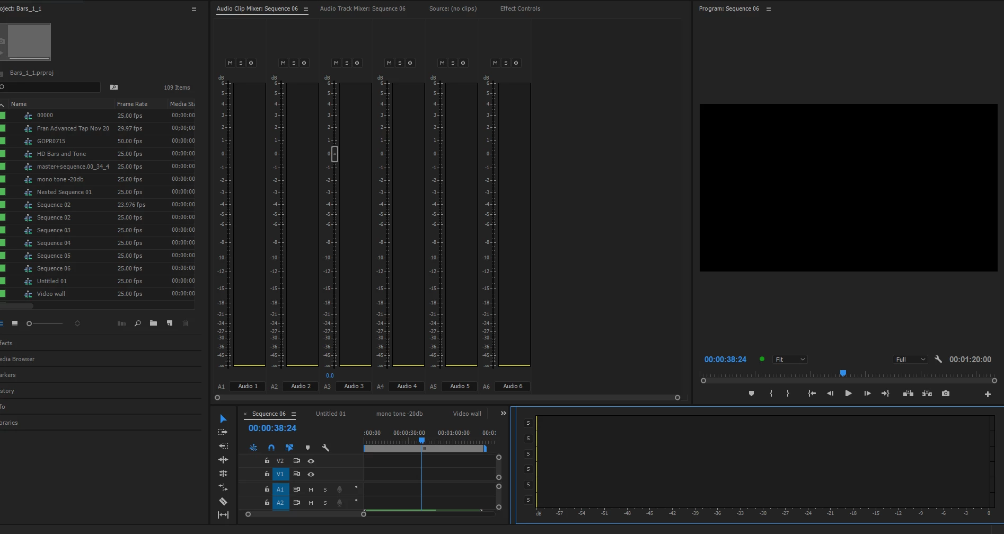
Task: Go to In point in Program monitor
Action: (x=812, y=393)
